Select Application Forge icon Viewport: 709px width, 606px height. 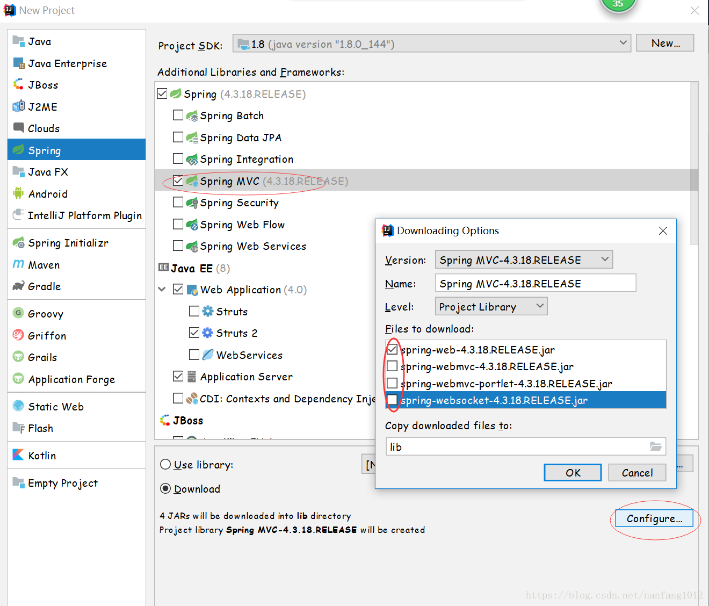click(18, 379)
